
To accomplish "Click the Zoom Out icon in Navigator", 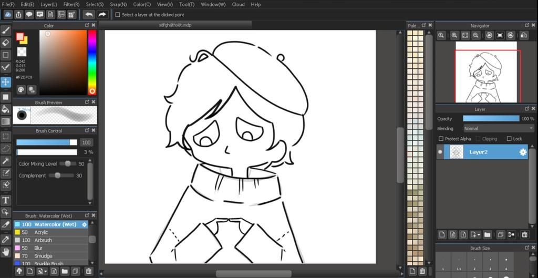I will 475,35.
